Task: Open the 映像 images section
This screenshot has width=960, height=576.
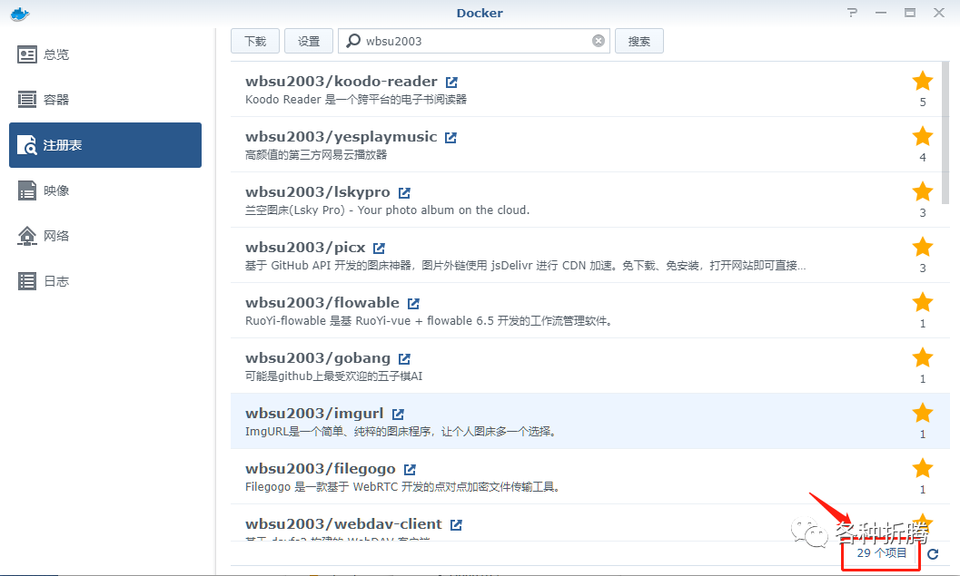Action: (105, 190)
